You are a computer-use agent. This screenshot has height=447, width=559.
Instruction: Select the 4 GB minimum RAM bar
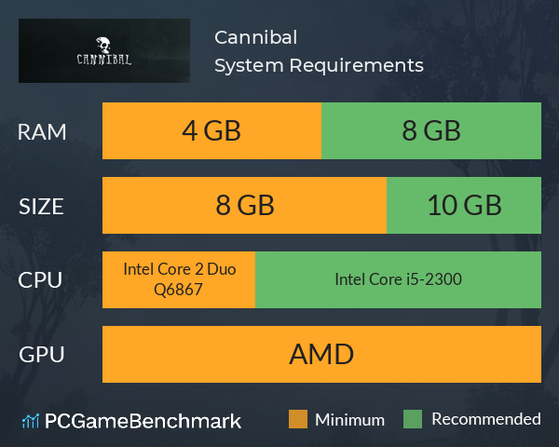(211, 130)
